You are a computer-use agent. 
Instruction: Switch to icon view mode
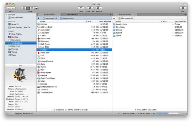[x=24, y=8]
